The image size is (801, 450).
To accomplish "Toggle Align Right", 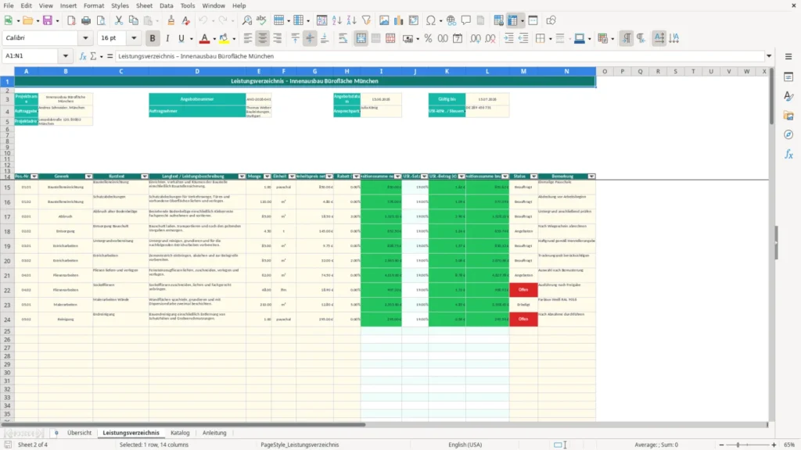I will pos(277,38).
